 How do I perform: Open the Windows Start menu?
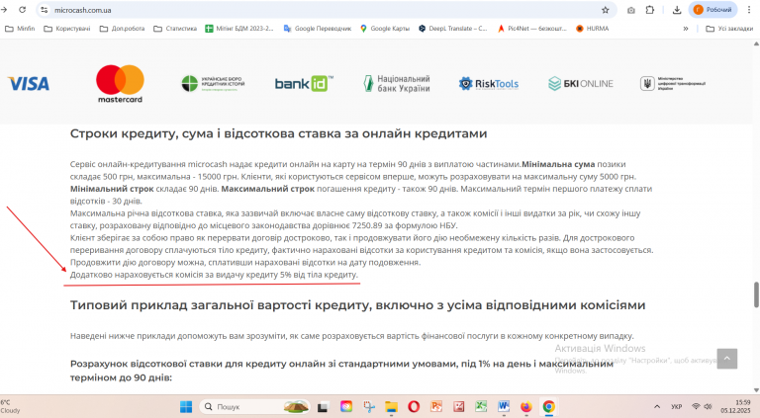coord(186,407)
